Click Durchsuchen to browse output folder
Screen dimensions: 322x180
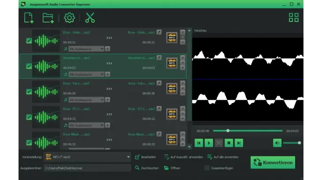(147, 168)
